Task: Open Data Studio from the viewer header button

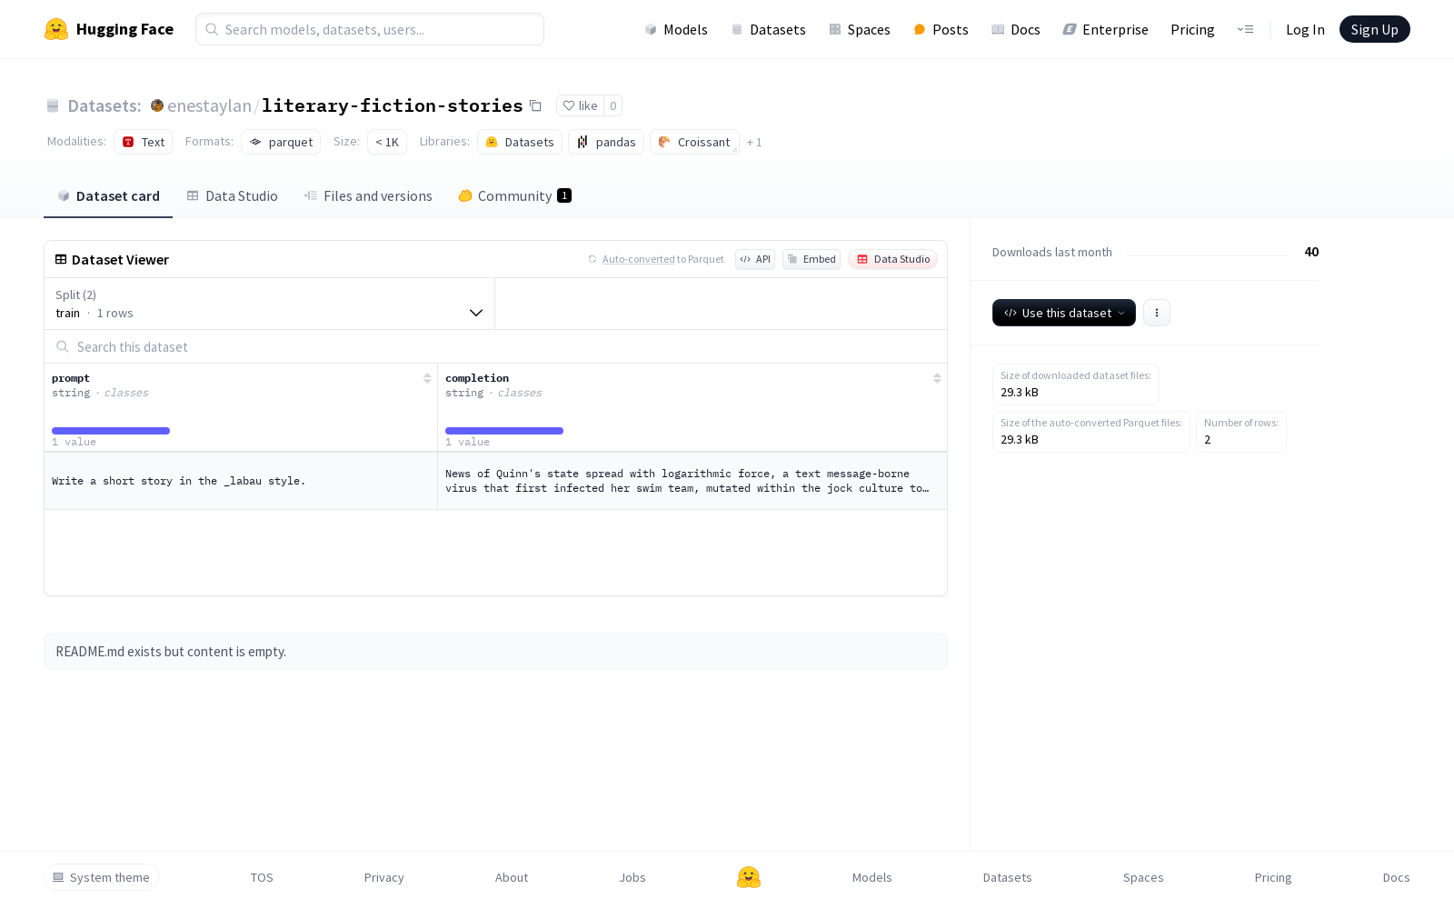Action: tap(893, 259)
